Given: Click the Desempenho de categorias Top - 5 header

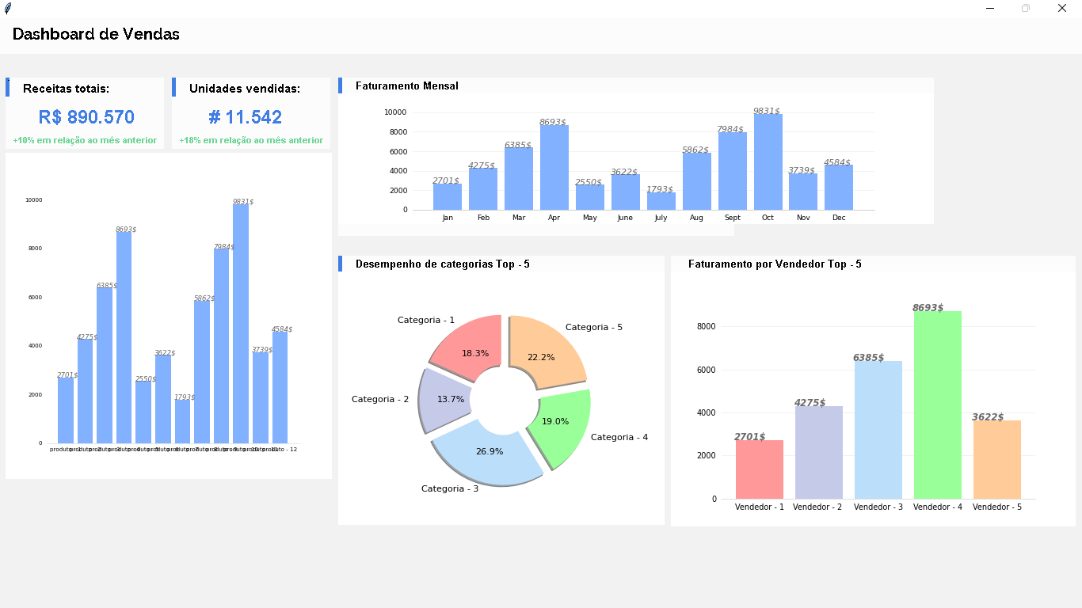Looking at the screenshot, I should click(444, 264).
